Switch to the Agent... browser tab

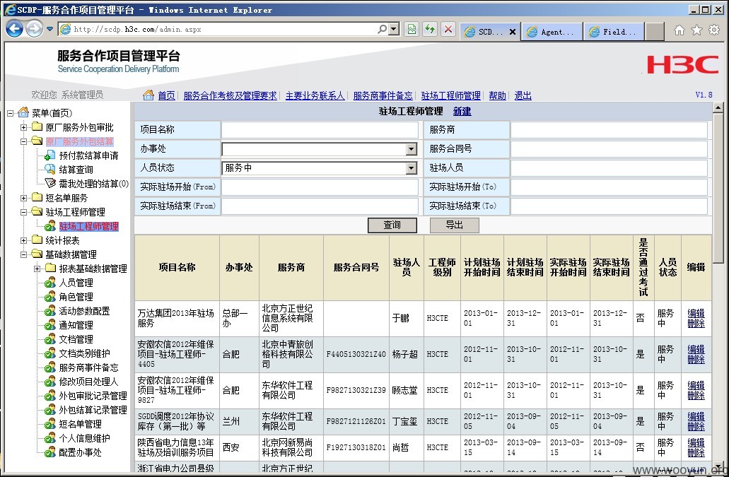pos(552,32)
